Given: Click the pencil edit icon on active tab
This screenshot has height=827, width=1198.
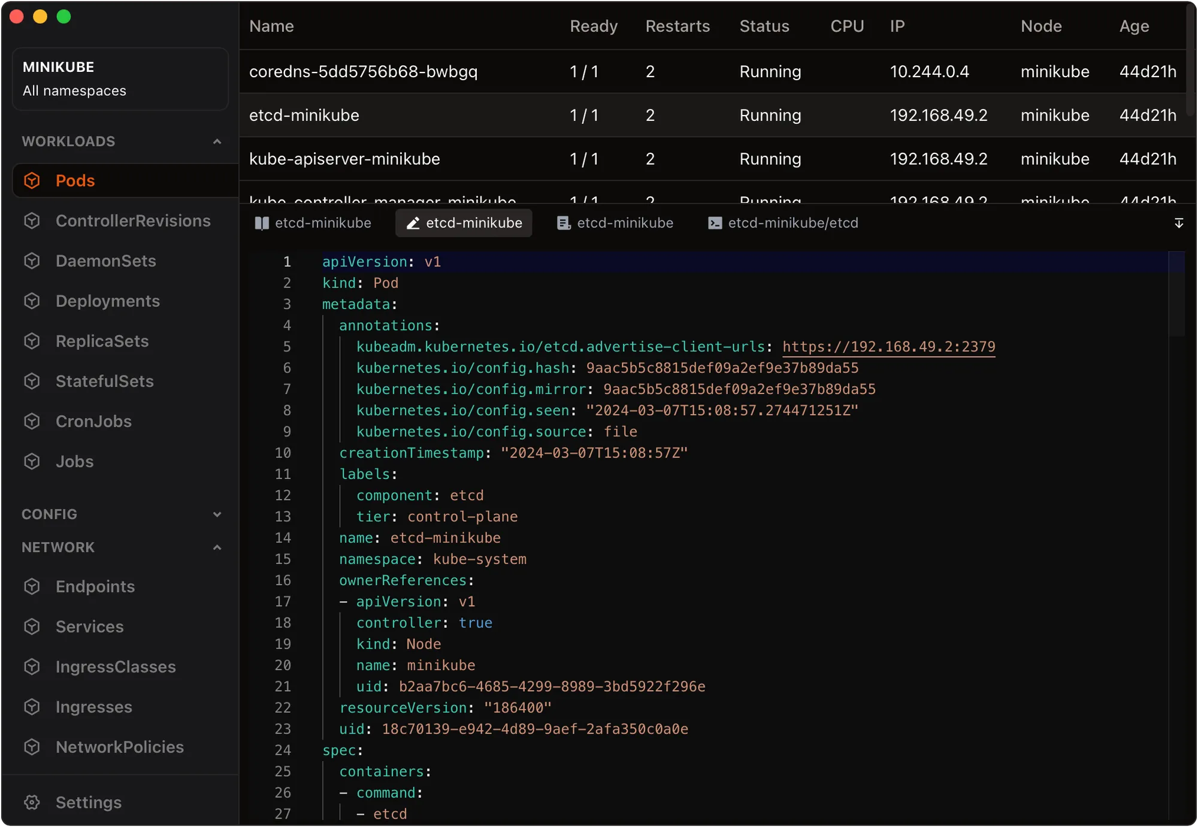Looking at the screenshot, I should [413, 223].
